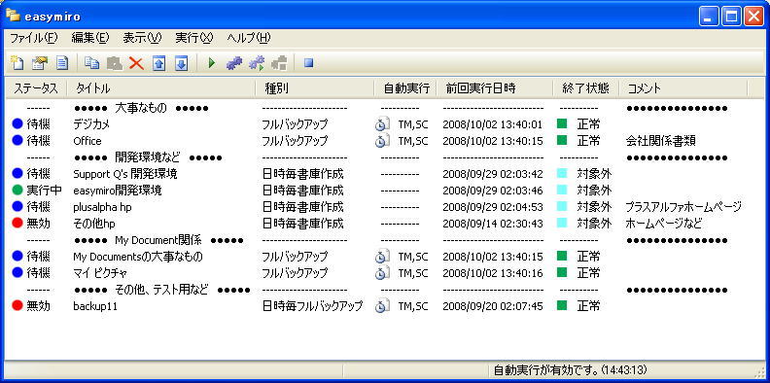Click green 正常 square in backup11 row

coord(562,305)
